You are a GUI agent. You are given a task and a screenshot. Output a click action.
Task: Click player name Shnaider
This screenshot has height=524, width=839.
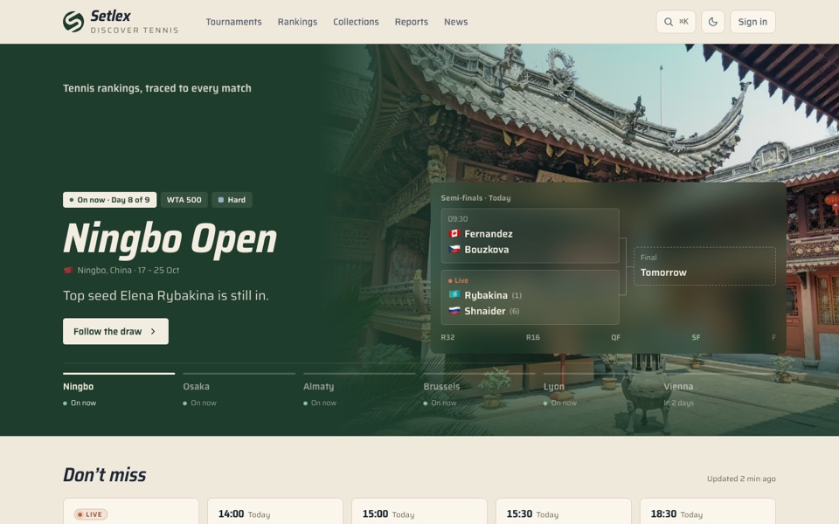485,311
